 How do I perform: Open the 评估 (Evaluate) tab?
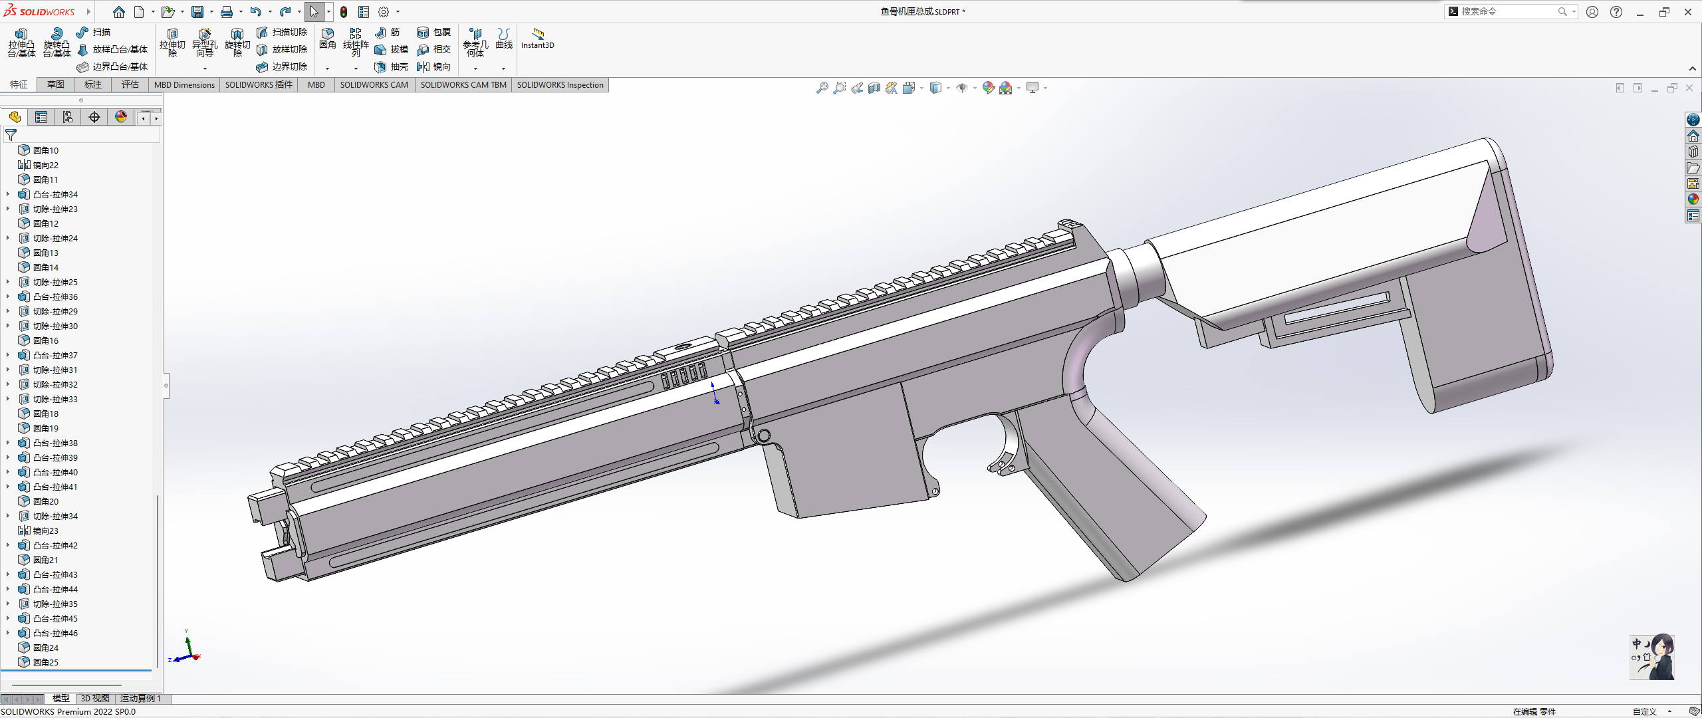130,84
